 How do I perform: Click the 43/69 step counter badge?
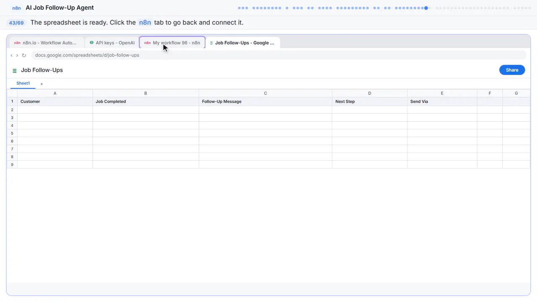16,23
